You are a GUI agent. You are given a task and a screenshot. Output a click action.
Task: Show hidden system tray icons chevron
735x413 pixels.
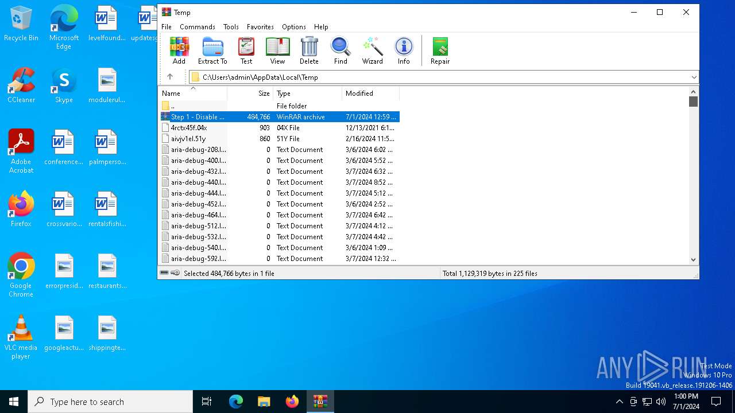(x=619, y=402)
